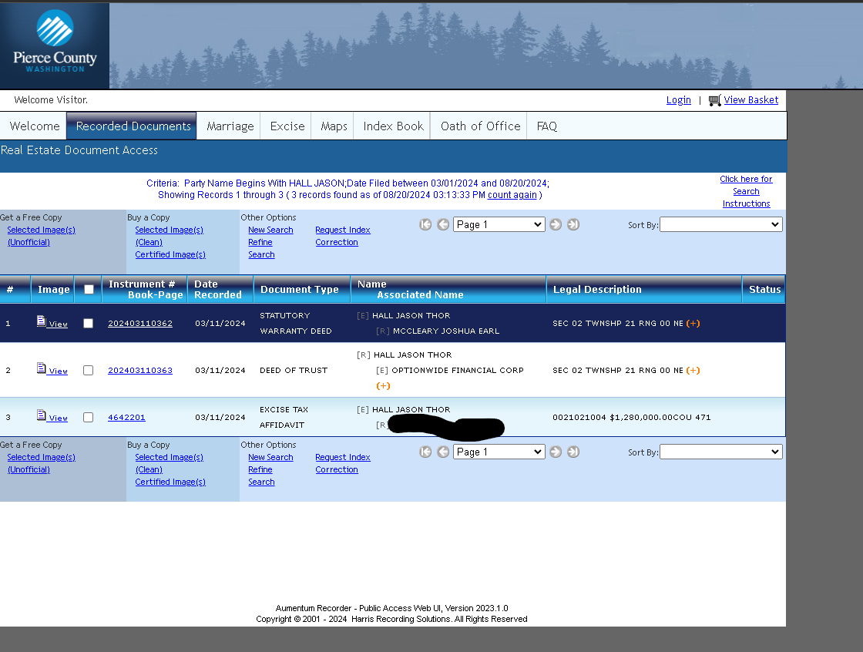This screenshot has height=652, width=863.
Task: Expand legal description for Statutory Warranty Deed row
Action: (693, 323)
